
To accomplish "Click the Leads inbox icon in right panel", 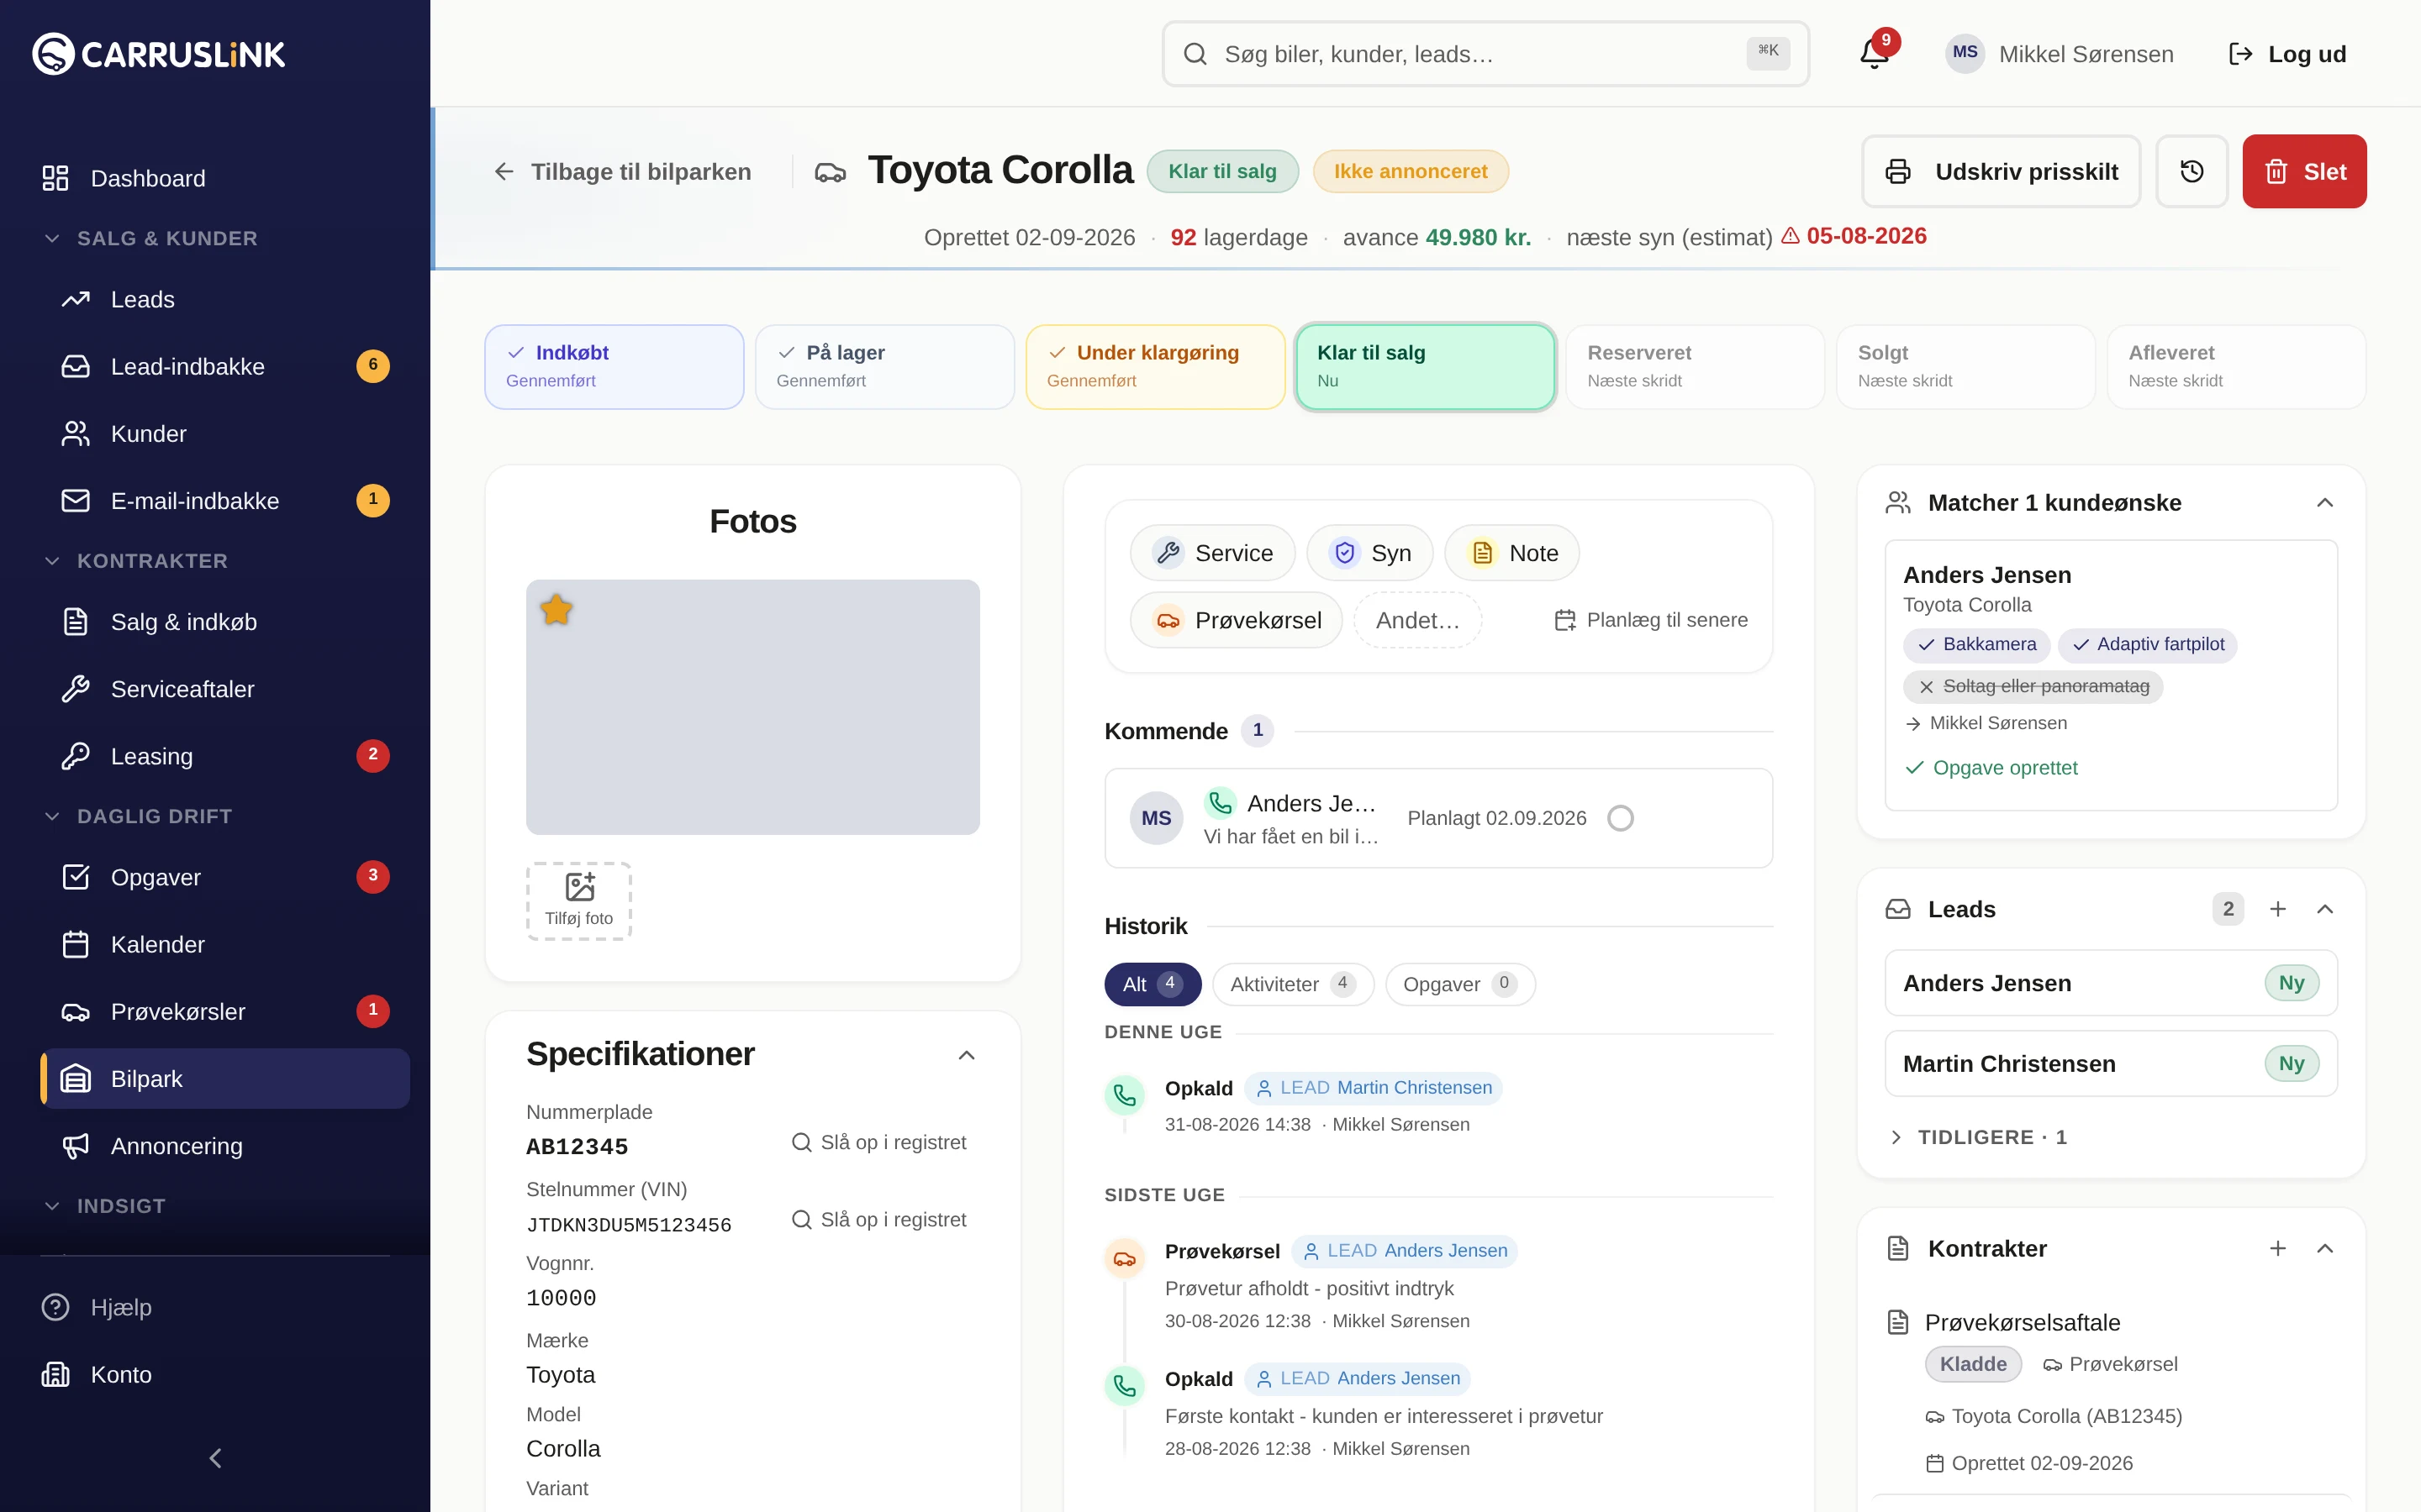I will [x=1898, y=909].
